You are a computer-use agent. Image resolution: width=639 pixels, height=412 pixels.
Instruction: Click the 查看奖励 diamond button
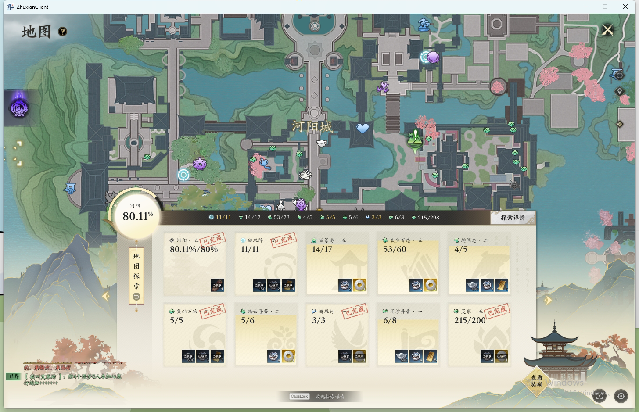tap(536, 380)
